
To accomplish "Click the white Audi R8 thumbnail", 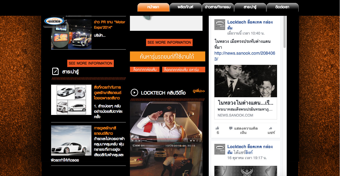I will click(71, 140).
